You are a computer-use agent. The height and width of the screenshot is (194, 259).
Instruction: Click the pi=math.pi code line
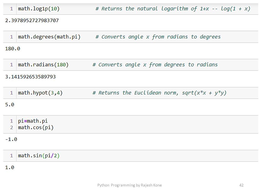tap(33, 121)
